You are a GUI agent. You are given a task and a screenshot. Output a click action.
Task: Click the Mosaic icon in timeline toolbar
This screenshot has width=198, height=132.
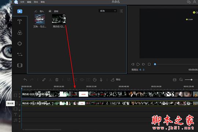coord(82,80)
